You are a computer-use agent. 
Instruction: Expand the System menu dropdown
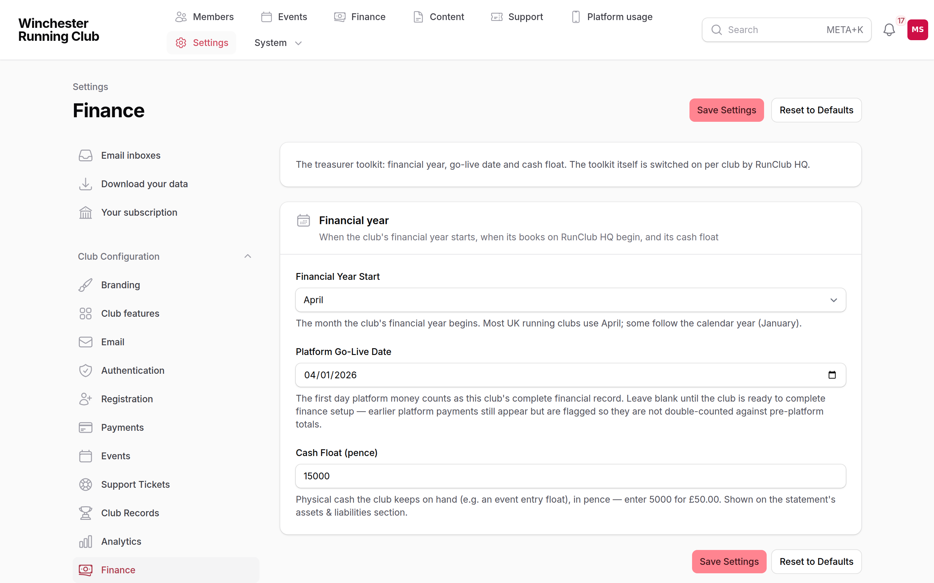pos(278,43)
